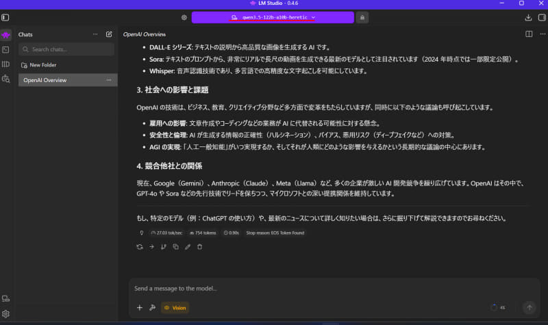Viewport: 548px width, 325px height.
Task: Create a new chat with the compose icon
Action: click(x=109, y=34)
